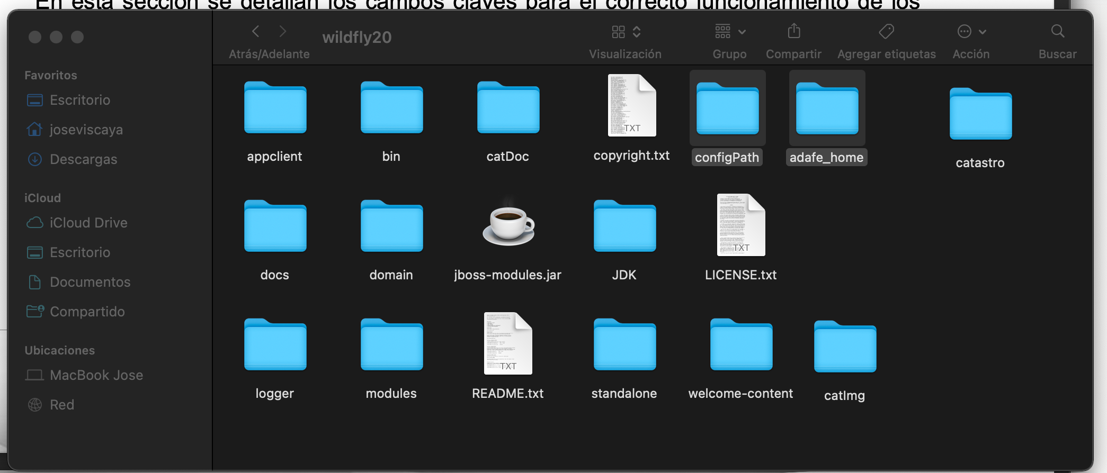Viewport: 1107px width, 473px height.
Task: Click the appclient folder name
Action: click(274, 157)
